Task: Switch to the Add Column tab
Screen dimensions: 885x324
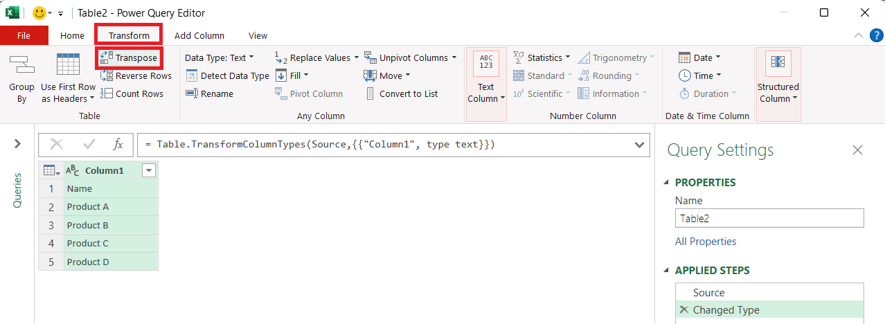Action: pos(199,35)
